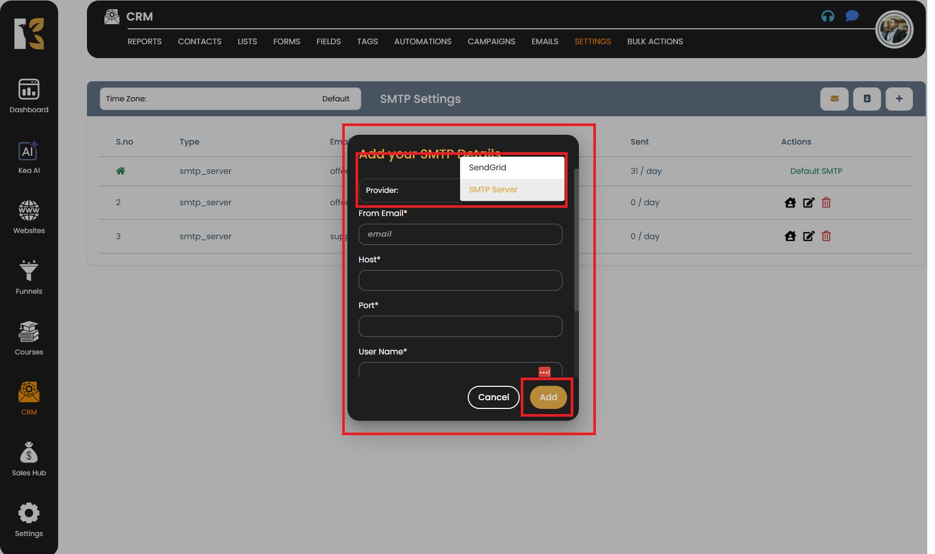Cancel the SMTP details dialog
Image resolution: width=935 pixels, height=554 pixels.
pyautogui.click(x=493, y=397)
